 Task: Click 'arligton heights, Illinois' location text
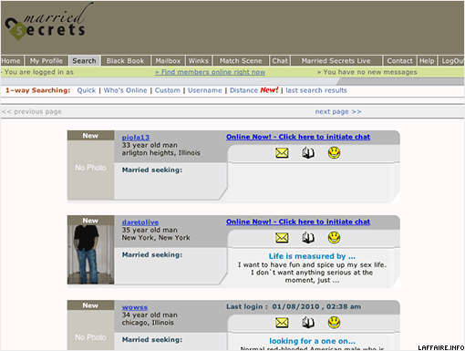(161, 153)
